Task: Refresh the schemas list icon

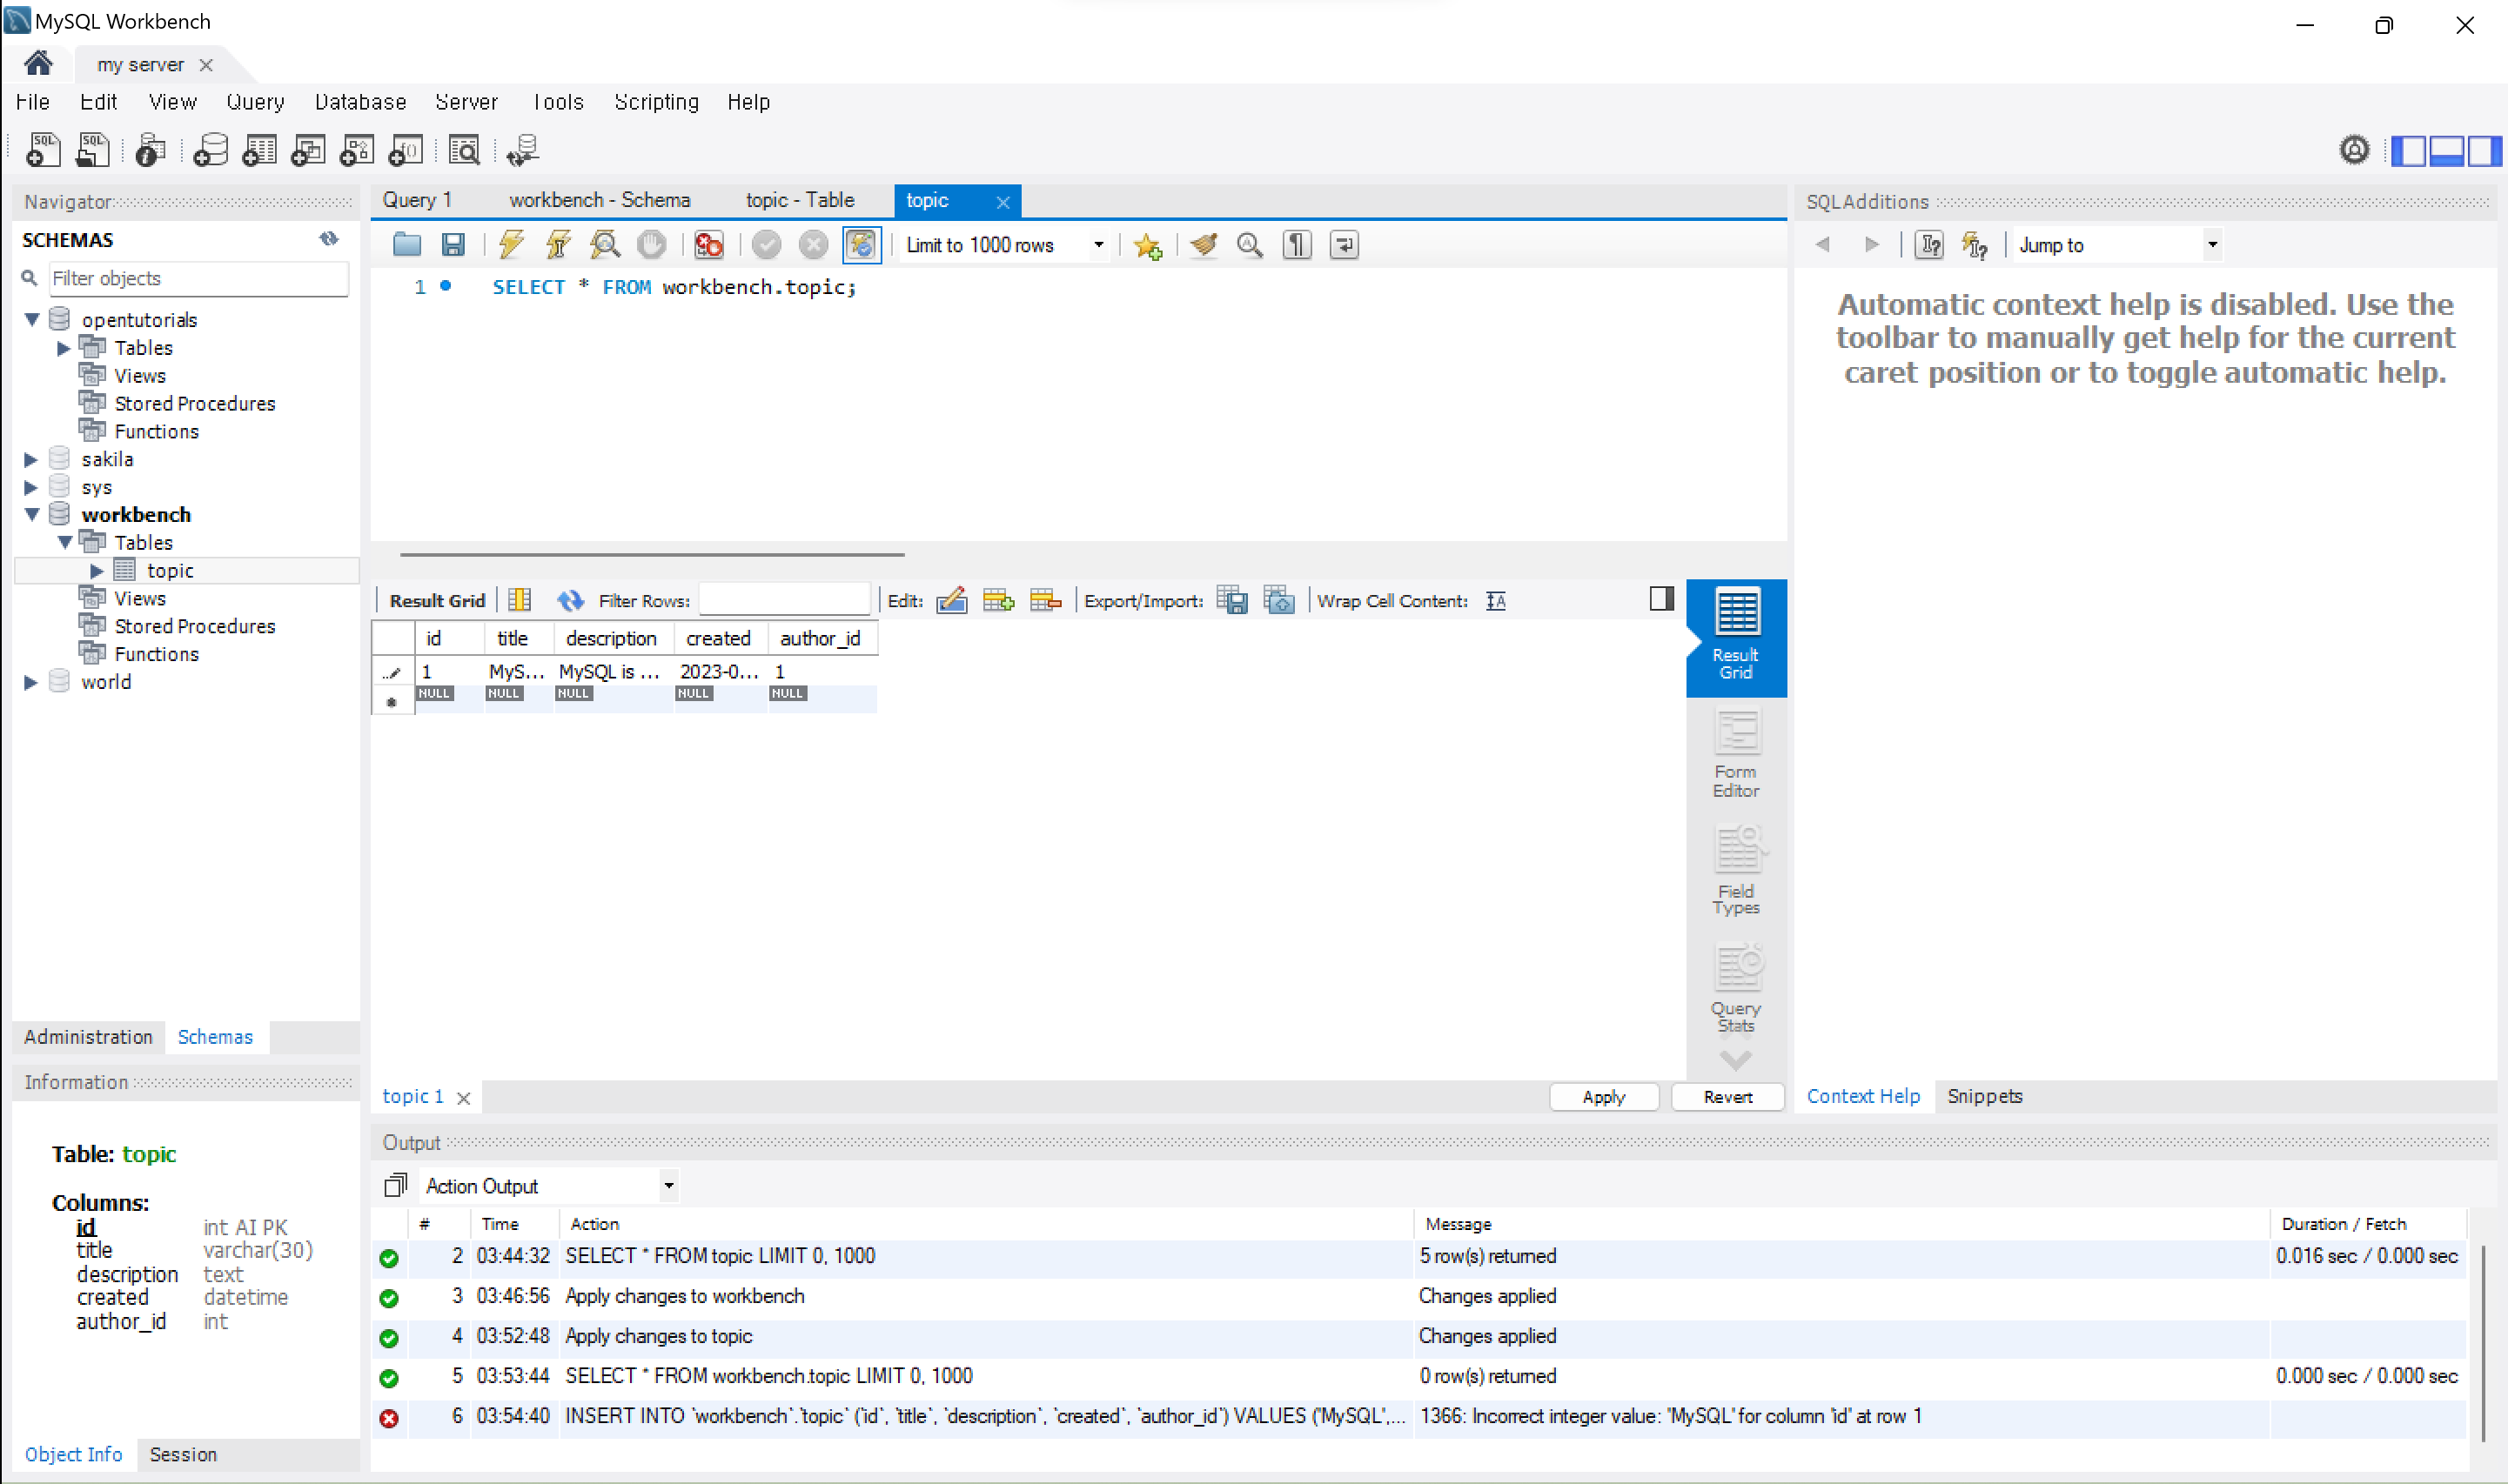Action: [x=329, y=238]
